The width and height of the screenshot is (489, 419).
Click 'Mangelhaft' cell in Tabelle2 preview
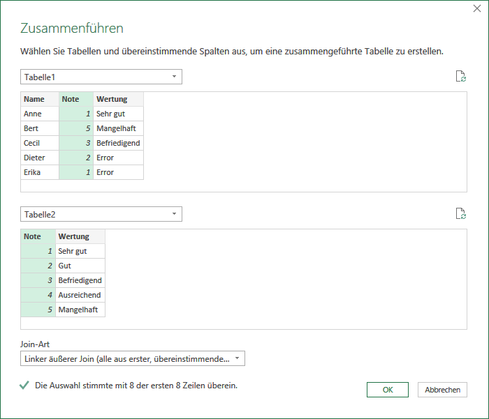[x=80, y=310]
